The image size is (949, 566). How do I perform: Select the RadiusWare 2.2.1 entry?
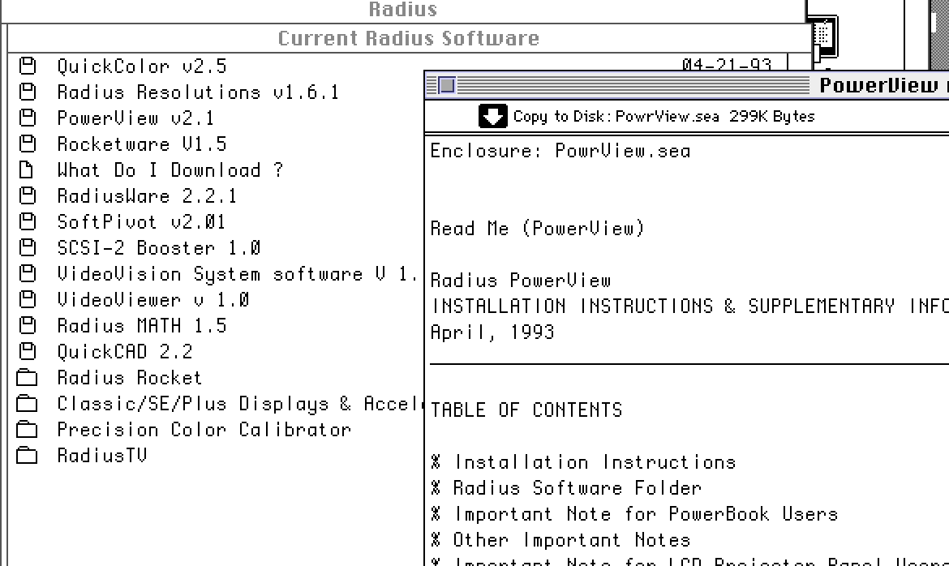tap(147, 196)
